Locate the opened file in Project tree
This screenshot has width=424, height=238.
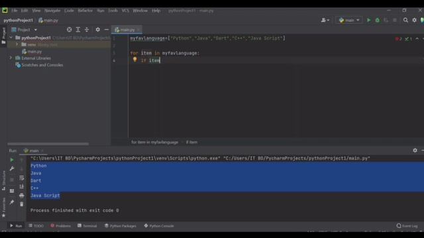[x=69, y=30]
